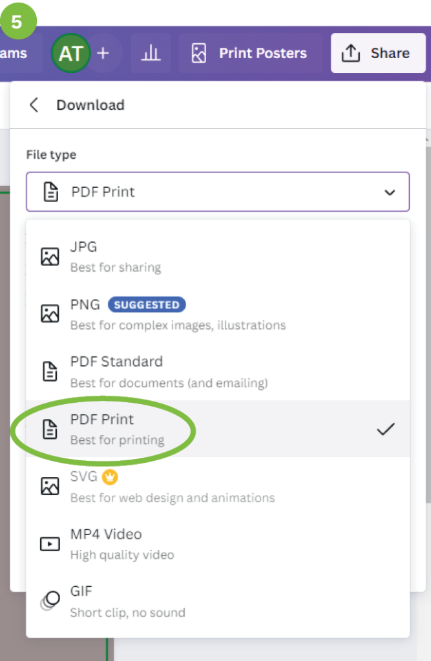Click the PDF Standard document icon
This screenshot has height=661, width=431.
tap(50, 371)
